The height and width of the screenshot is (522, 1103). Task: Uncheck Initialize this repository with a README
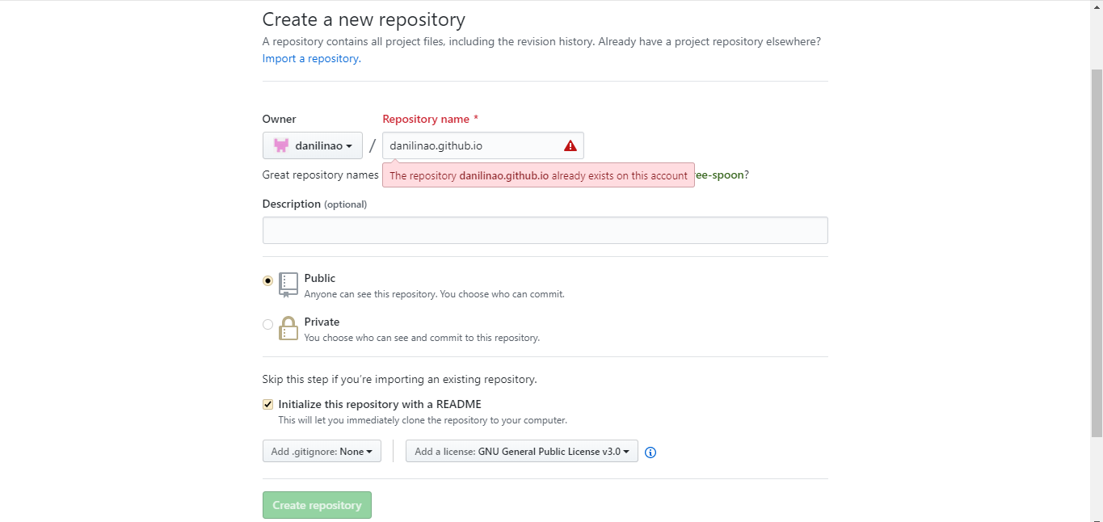point(267,405)
